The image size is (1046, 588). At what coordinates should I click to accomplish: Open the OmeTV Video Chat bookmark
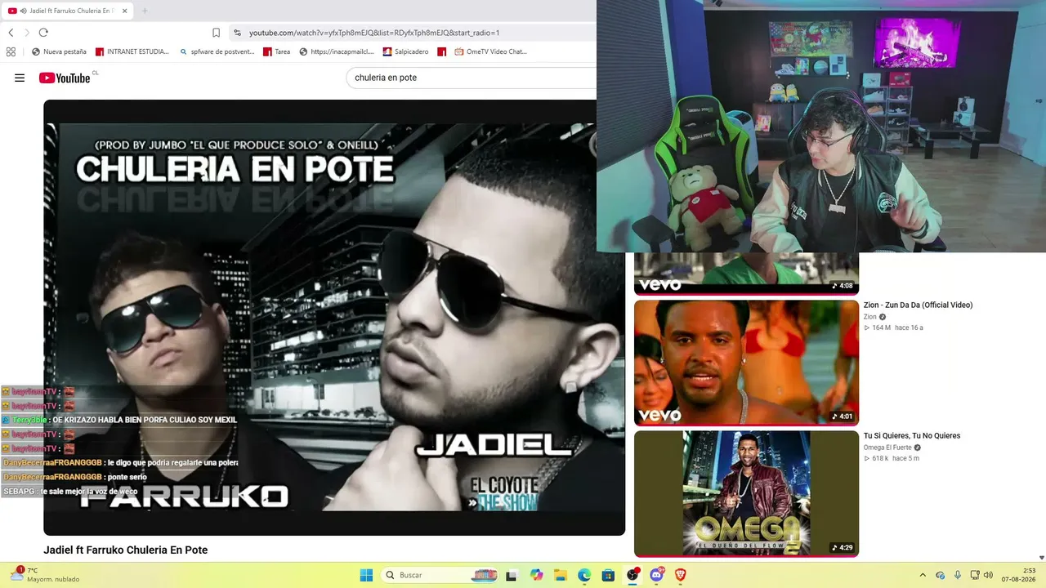491,51
